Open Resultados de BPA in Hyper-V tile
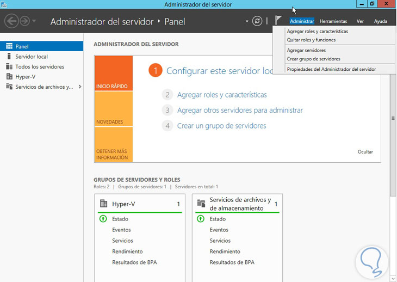397x282 pixels. (x=134, y=262)
